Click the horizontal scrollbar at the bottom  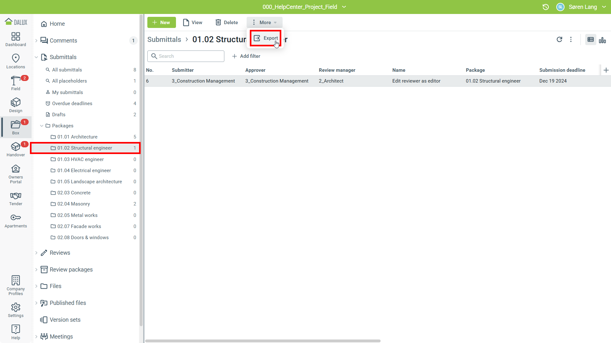coord(263,341)
